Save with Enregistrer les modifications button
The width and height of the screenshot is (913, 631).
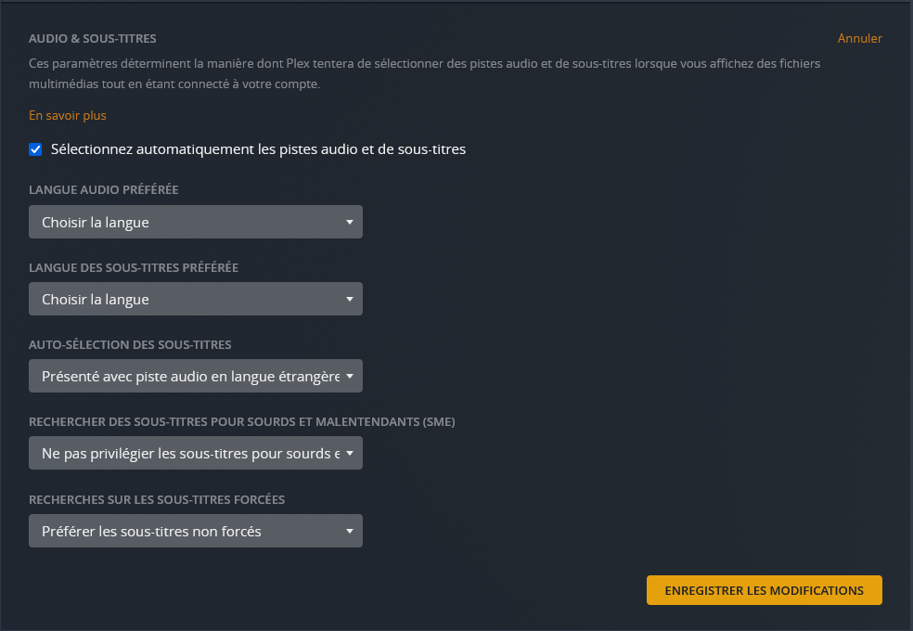pos(764,590)
